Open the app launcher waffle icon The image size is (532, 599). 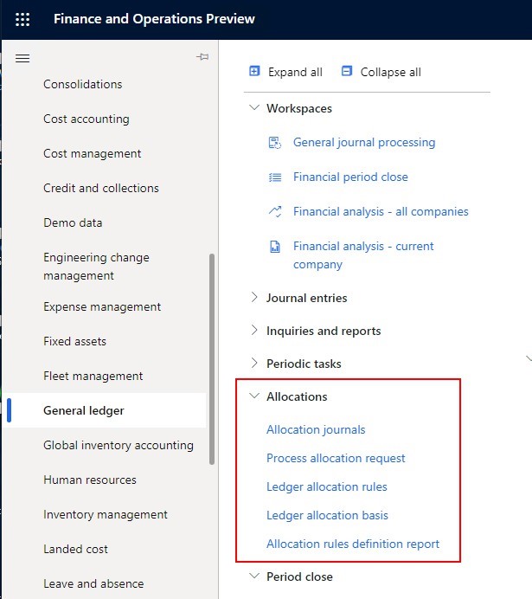point(22,19)
